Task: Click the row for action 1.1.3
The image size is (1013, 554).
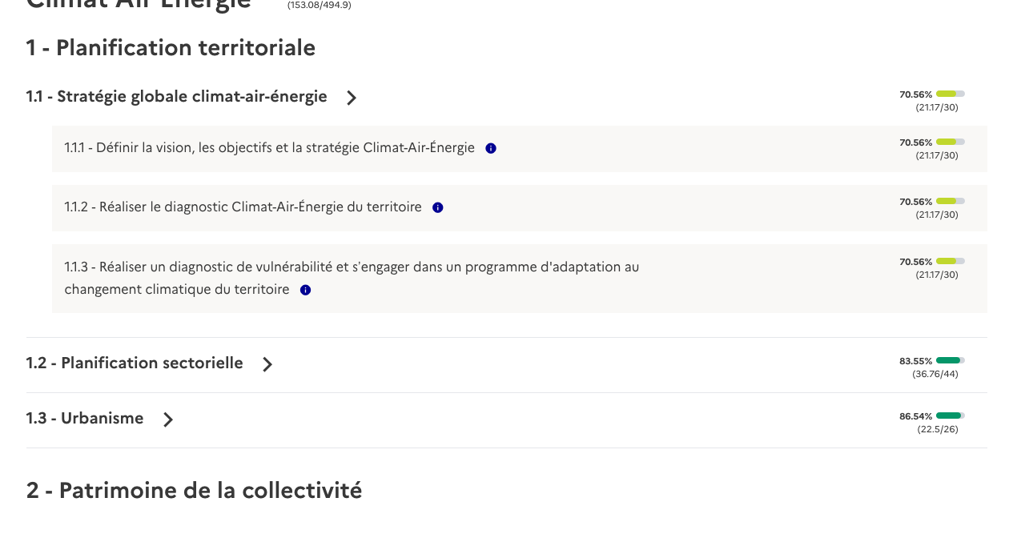Action: [x=519, y=278]
